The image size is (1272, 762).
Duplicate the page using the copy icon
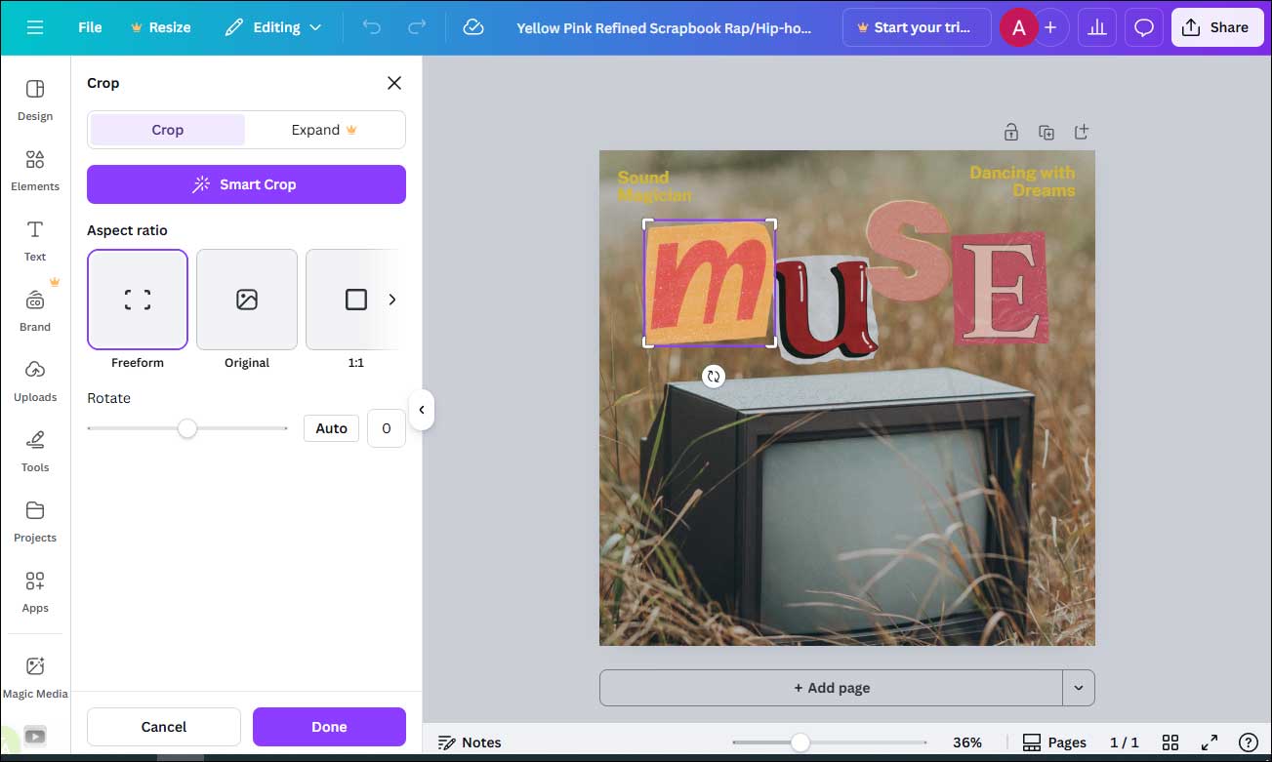1046,131
